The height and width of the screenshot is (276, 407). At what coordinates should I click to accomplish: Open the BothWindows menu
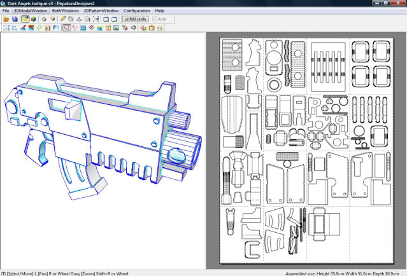[66, 11]
